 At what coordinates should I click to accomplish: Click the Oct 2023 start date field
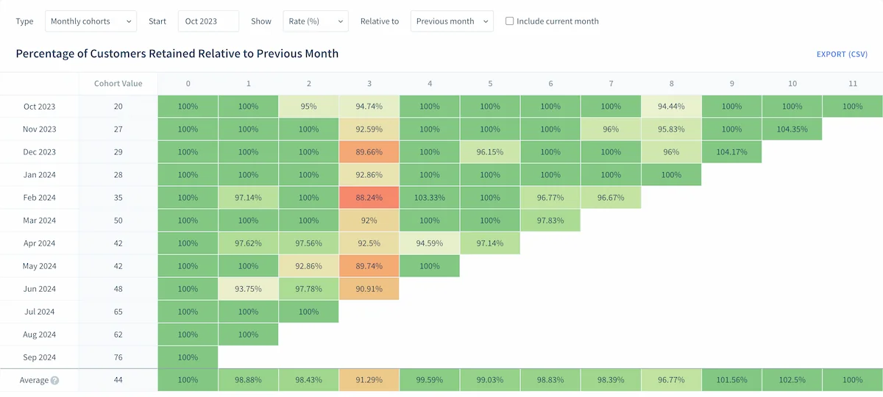208,21
